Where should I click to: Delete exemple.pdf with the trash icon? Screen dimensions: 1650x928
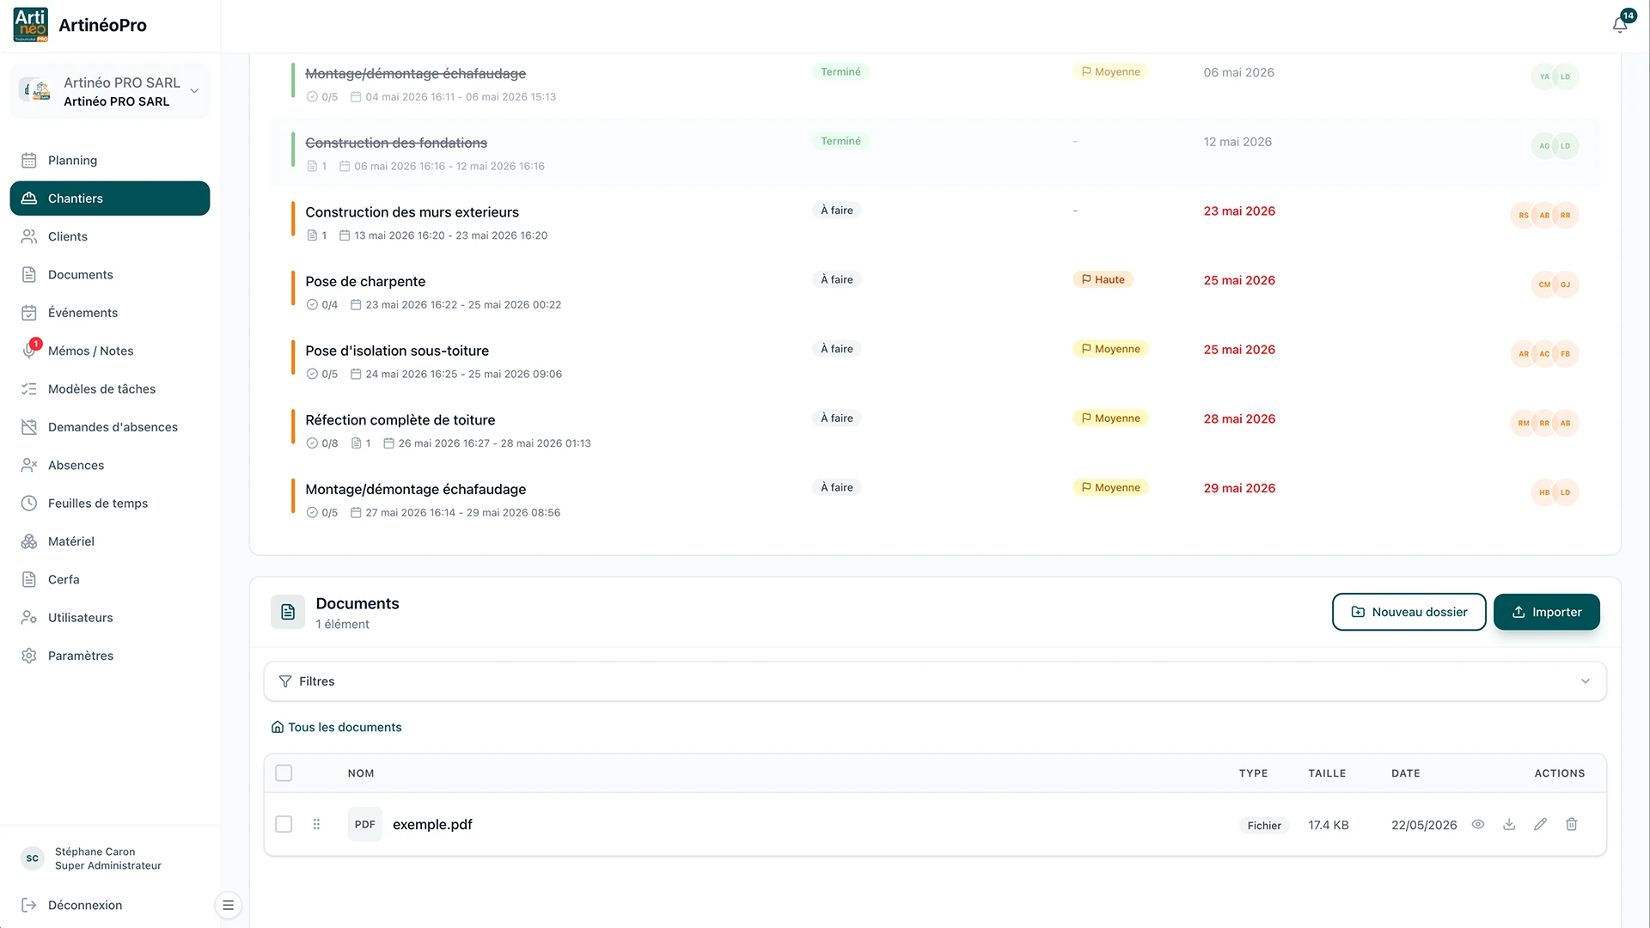(x=1572, y=824)
